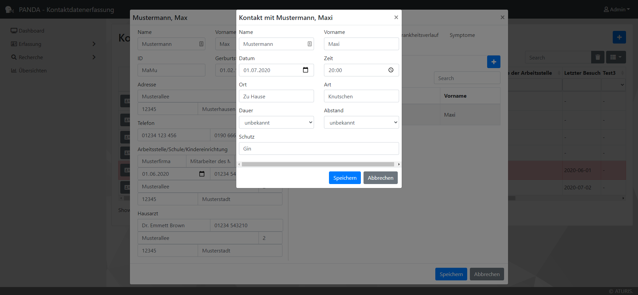Image resolution: width=638 pixels, height=295 pixels.
Task: Click the Zeit field 20:00
Action: (x=362, y=70)
